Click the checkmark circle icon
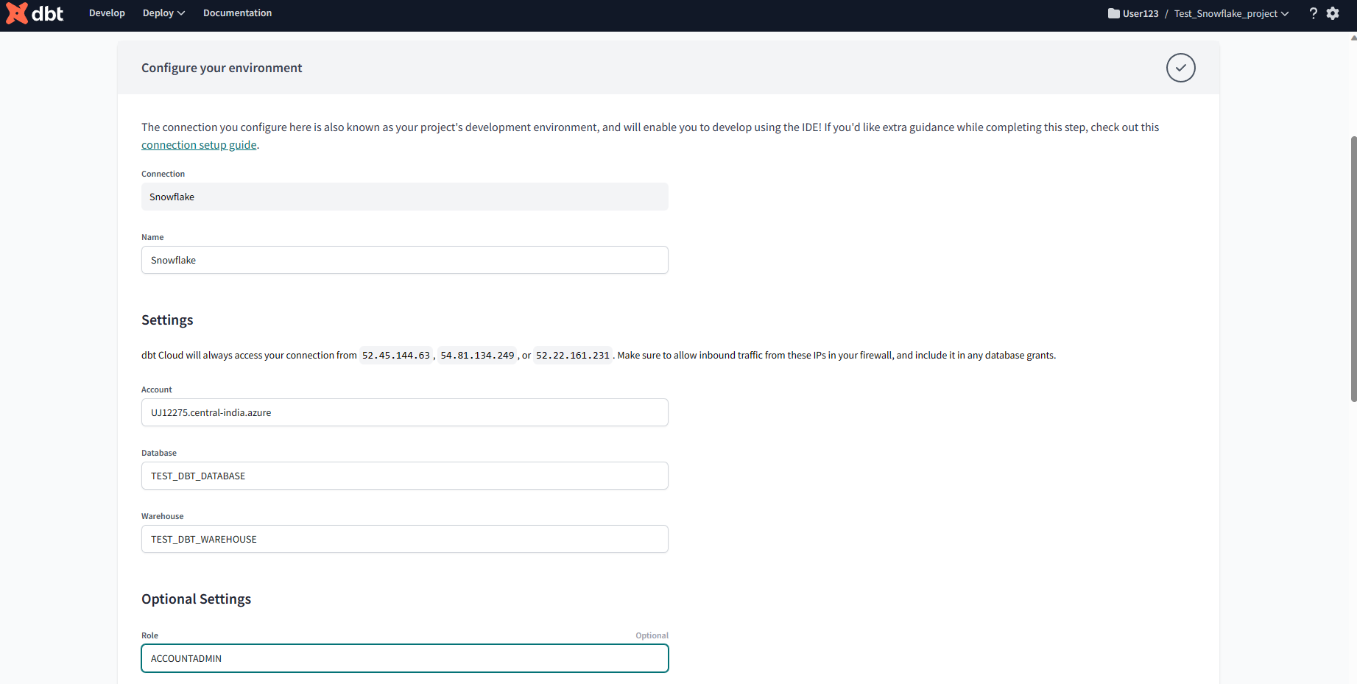This screenshot has width=1357, height=684. 1180,68
